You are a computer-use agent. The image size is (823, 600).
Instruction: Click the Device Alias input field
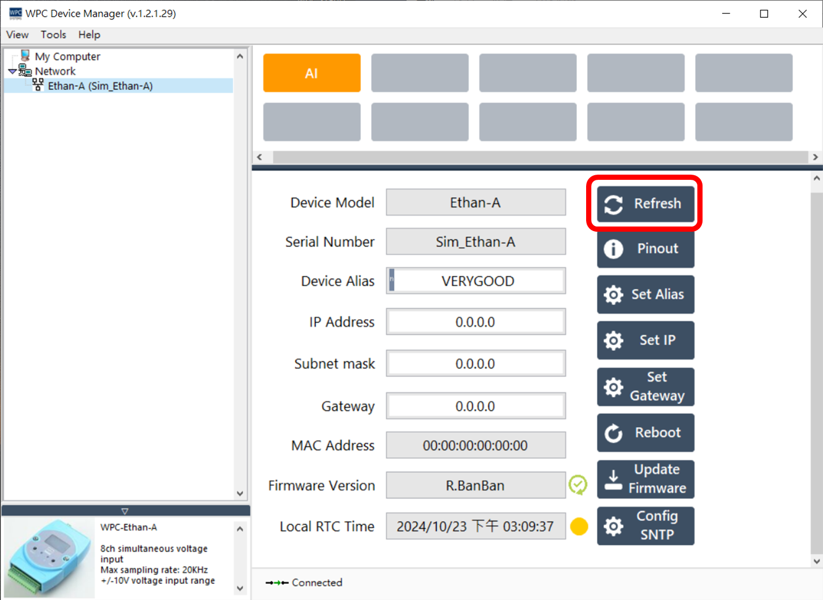[x=476, y=281]
